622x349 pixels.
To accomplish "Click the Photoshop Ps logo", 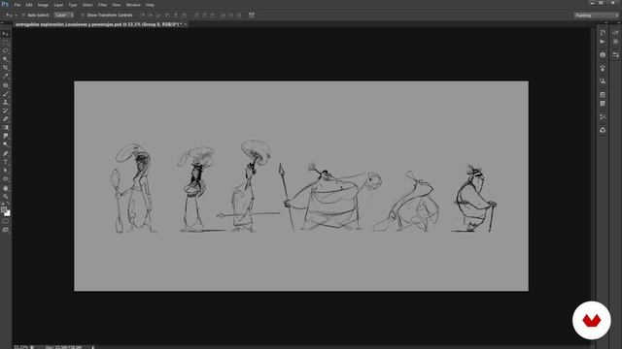I will (x=5, y=4).
